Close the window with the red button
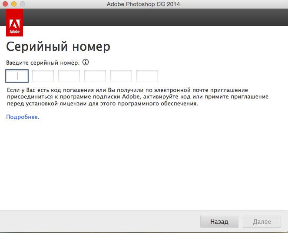This screenshot has height=233, width=288. [5, 4]
